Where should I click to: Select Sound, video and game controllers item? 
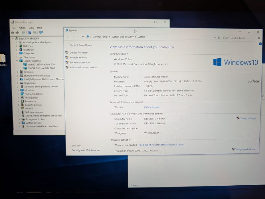pyautogui.click(x=43, y=116)
